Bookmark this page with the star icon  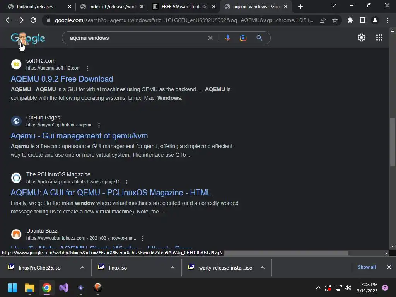335,20
